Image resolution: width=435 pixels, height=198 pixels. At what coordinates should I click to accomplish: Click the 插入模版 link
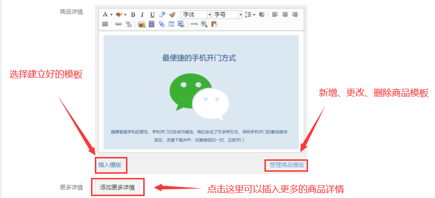click(110, 165)
